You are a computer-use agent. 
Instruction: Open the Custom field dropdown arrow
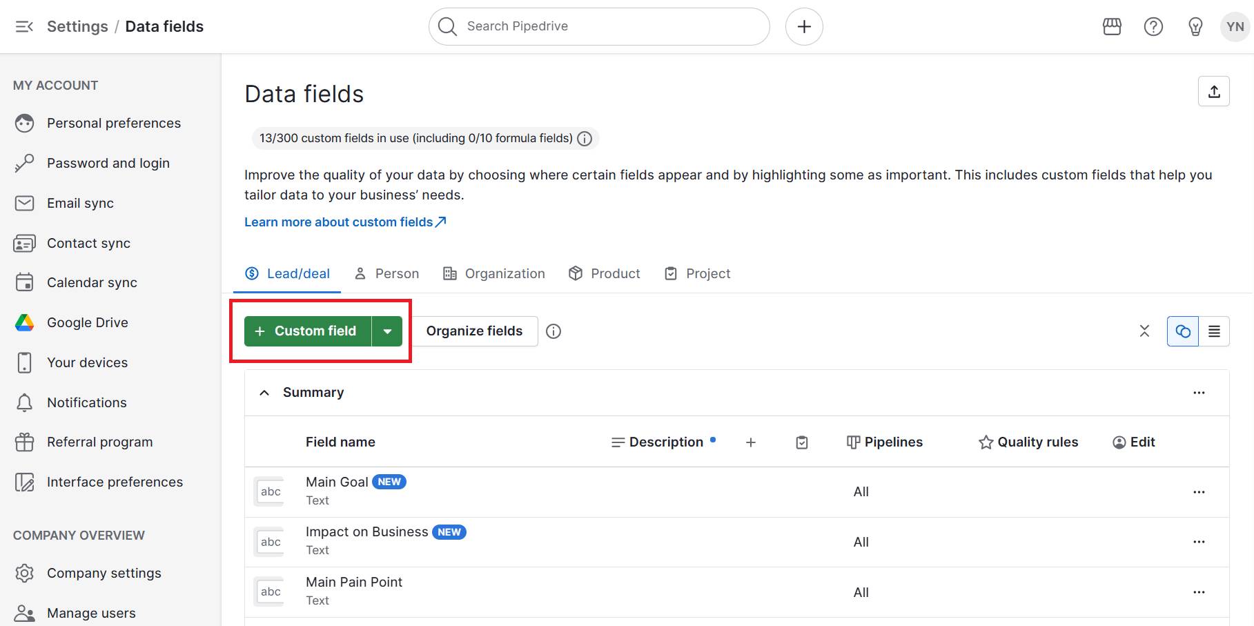pos(388,331)
